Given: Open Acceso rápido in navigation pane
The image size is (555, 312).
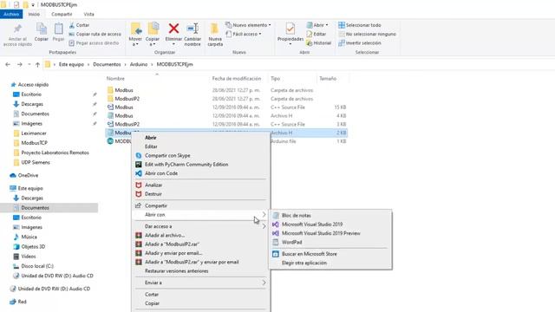Looking at the screenshot, I should (33, 85).
